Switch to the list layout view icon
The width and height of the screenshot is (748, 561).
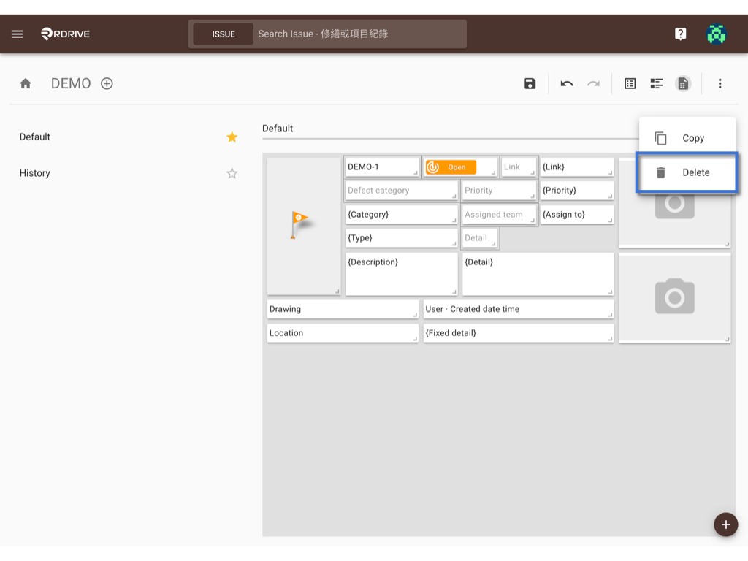(630, 83)
